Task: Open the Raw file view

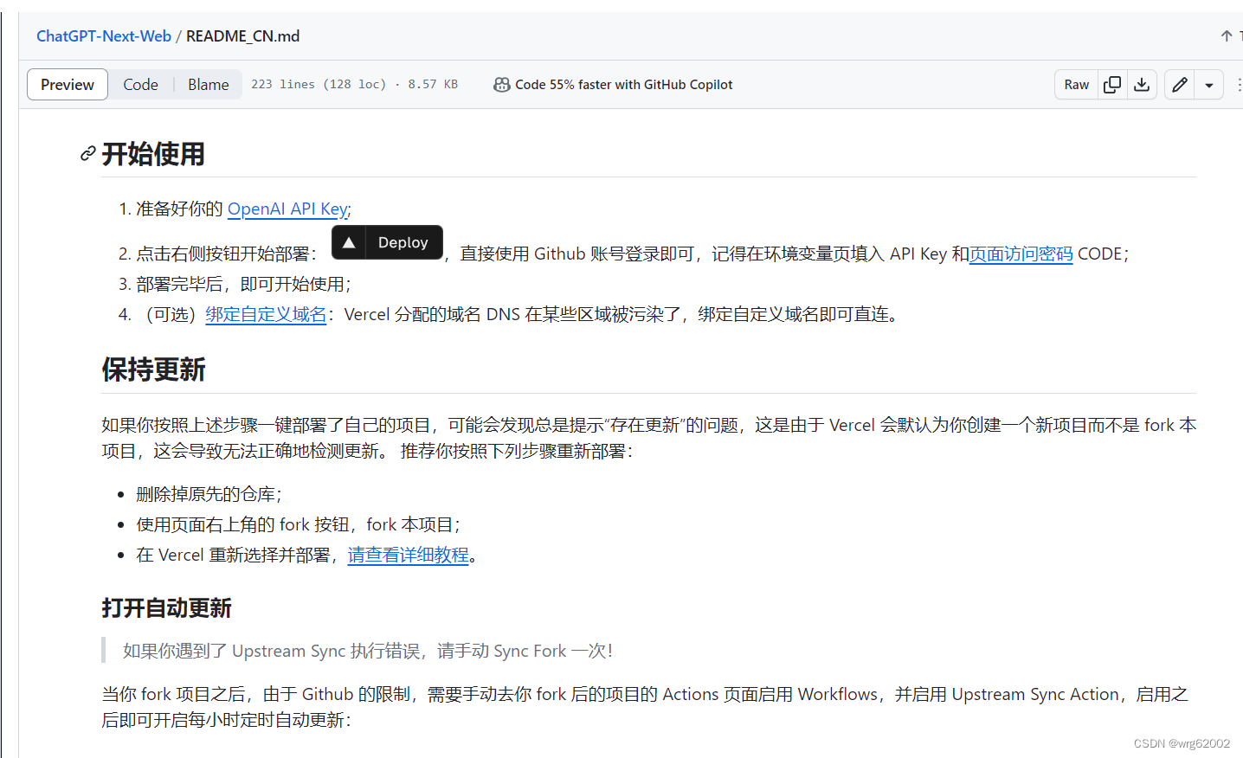Action: click(1076, 85)
